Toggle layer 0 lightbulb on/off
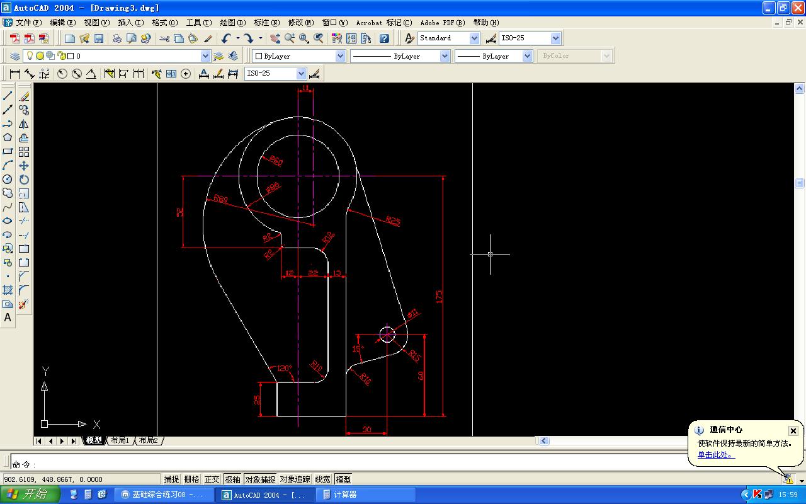 pyautogui.click(x=29, y=56)
